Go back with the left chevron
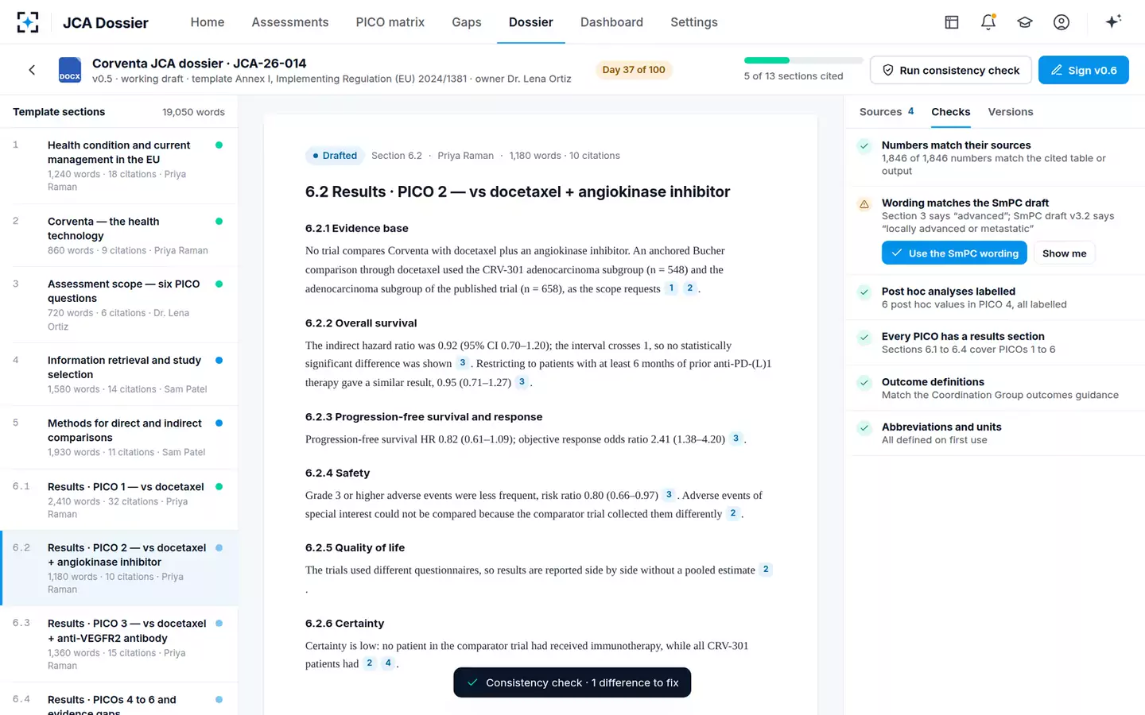 click(32, 70)
